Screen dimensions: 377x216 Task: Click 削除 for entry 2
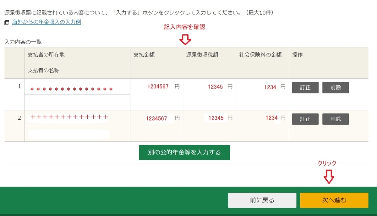pos(336,119)
